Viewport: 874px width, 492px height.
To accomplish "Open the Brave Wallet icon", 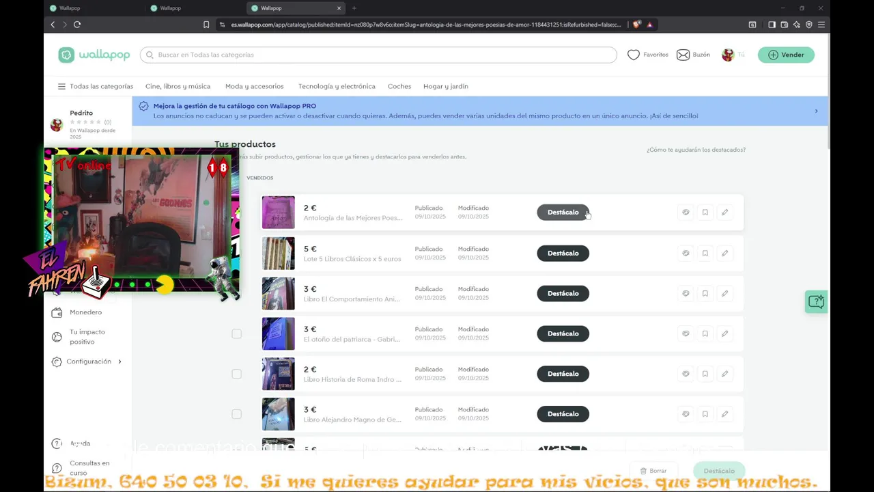I will (785, 25).
